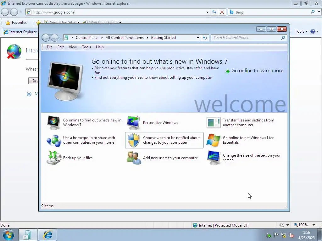Screen dimensions: 322x241
Task: Open the Windows Start orb
Action: coord(8,235)
